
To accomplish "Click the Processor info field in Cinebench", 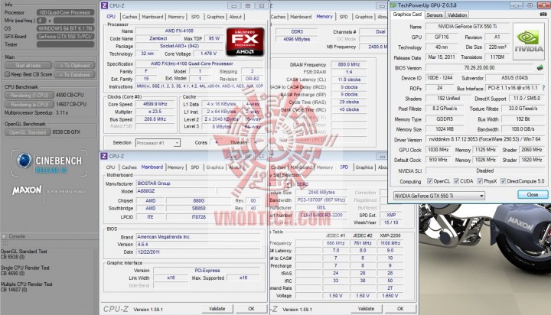I will tap(65, 12).
